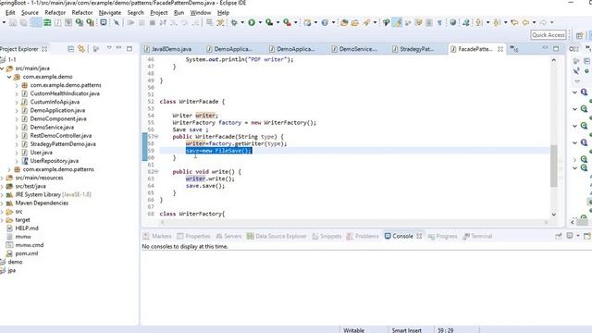
Task: Click the Open Perspective icon
Action: pos(579,35)
